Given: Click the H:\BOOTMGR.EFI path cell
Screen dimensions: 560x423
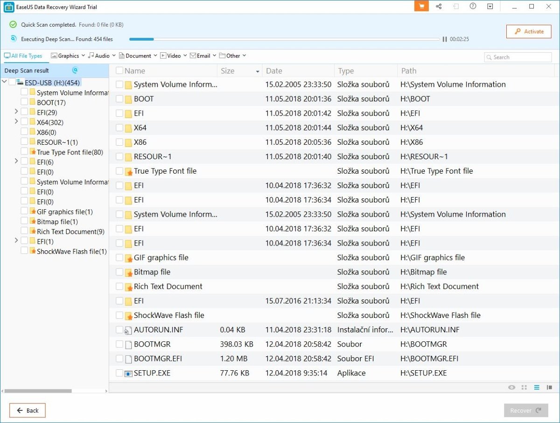Looking at the screenshot, I should click(x=429, y=359).
